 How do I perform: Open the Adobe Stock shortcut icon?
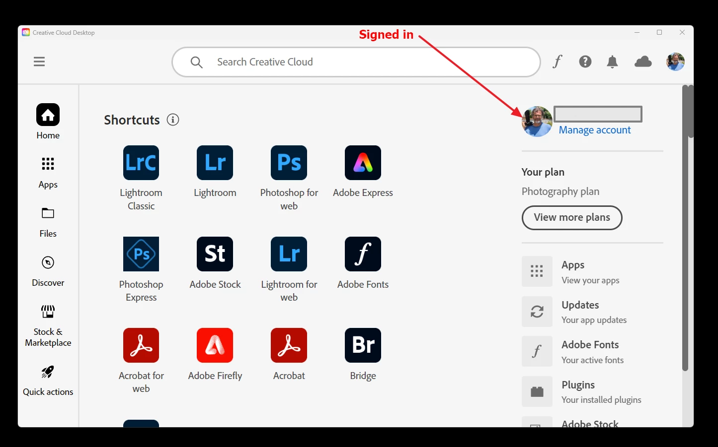tap(215, 254)
